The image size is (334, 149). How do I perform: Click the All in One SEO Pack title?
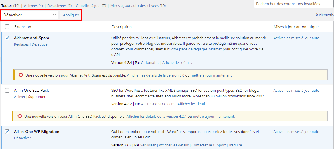point(31,90)
